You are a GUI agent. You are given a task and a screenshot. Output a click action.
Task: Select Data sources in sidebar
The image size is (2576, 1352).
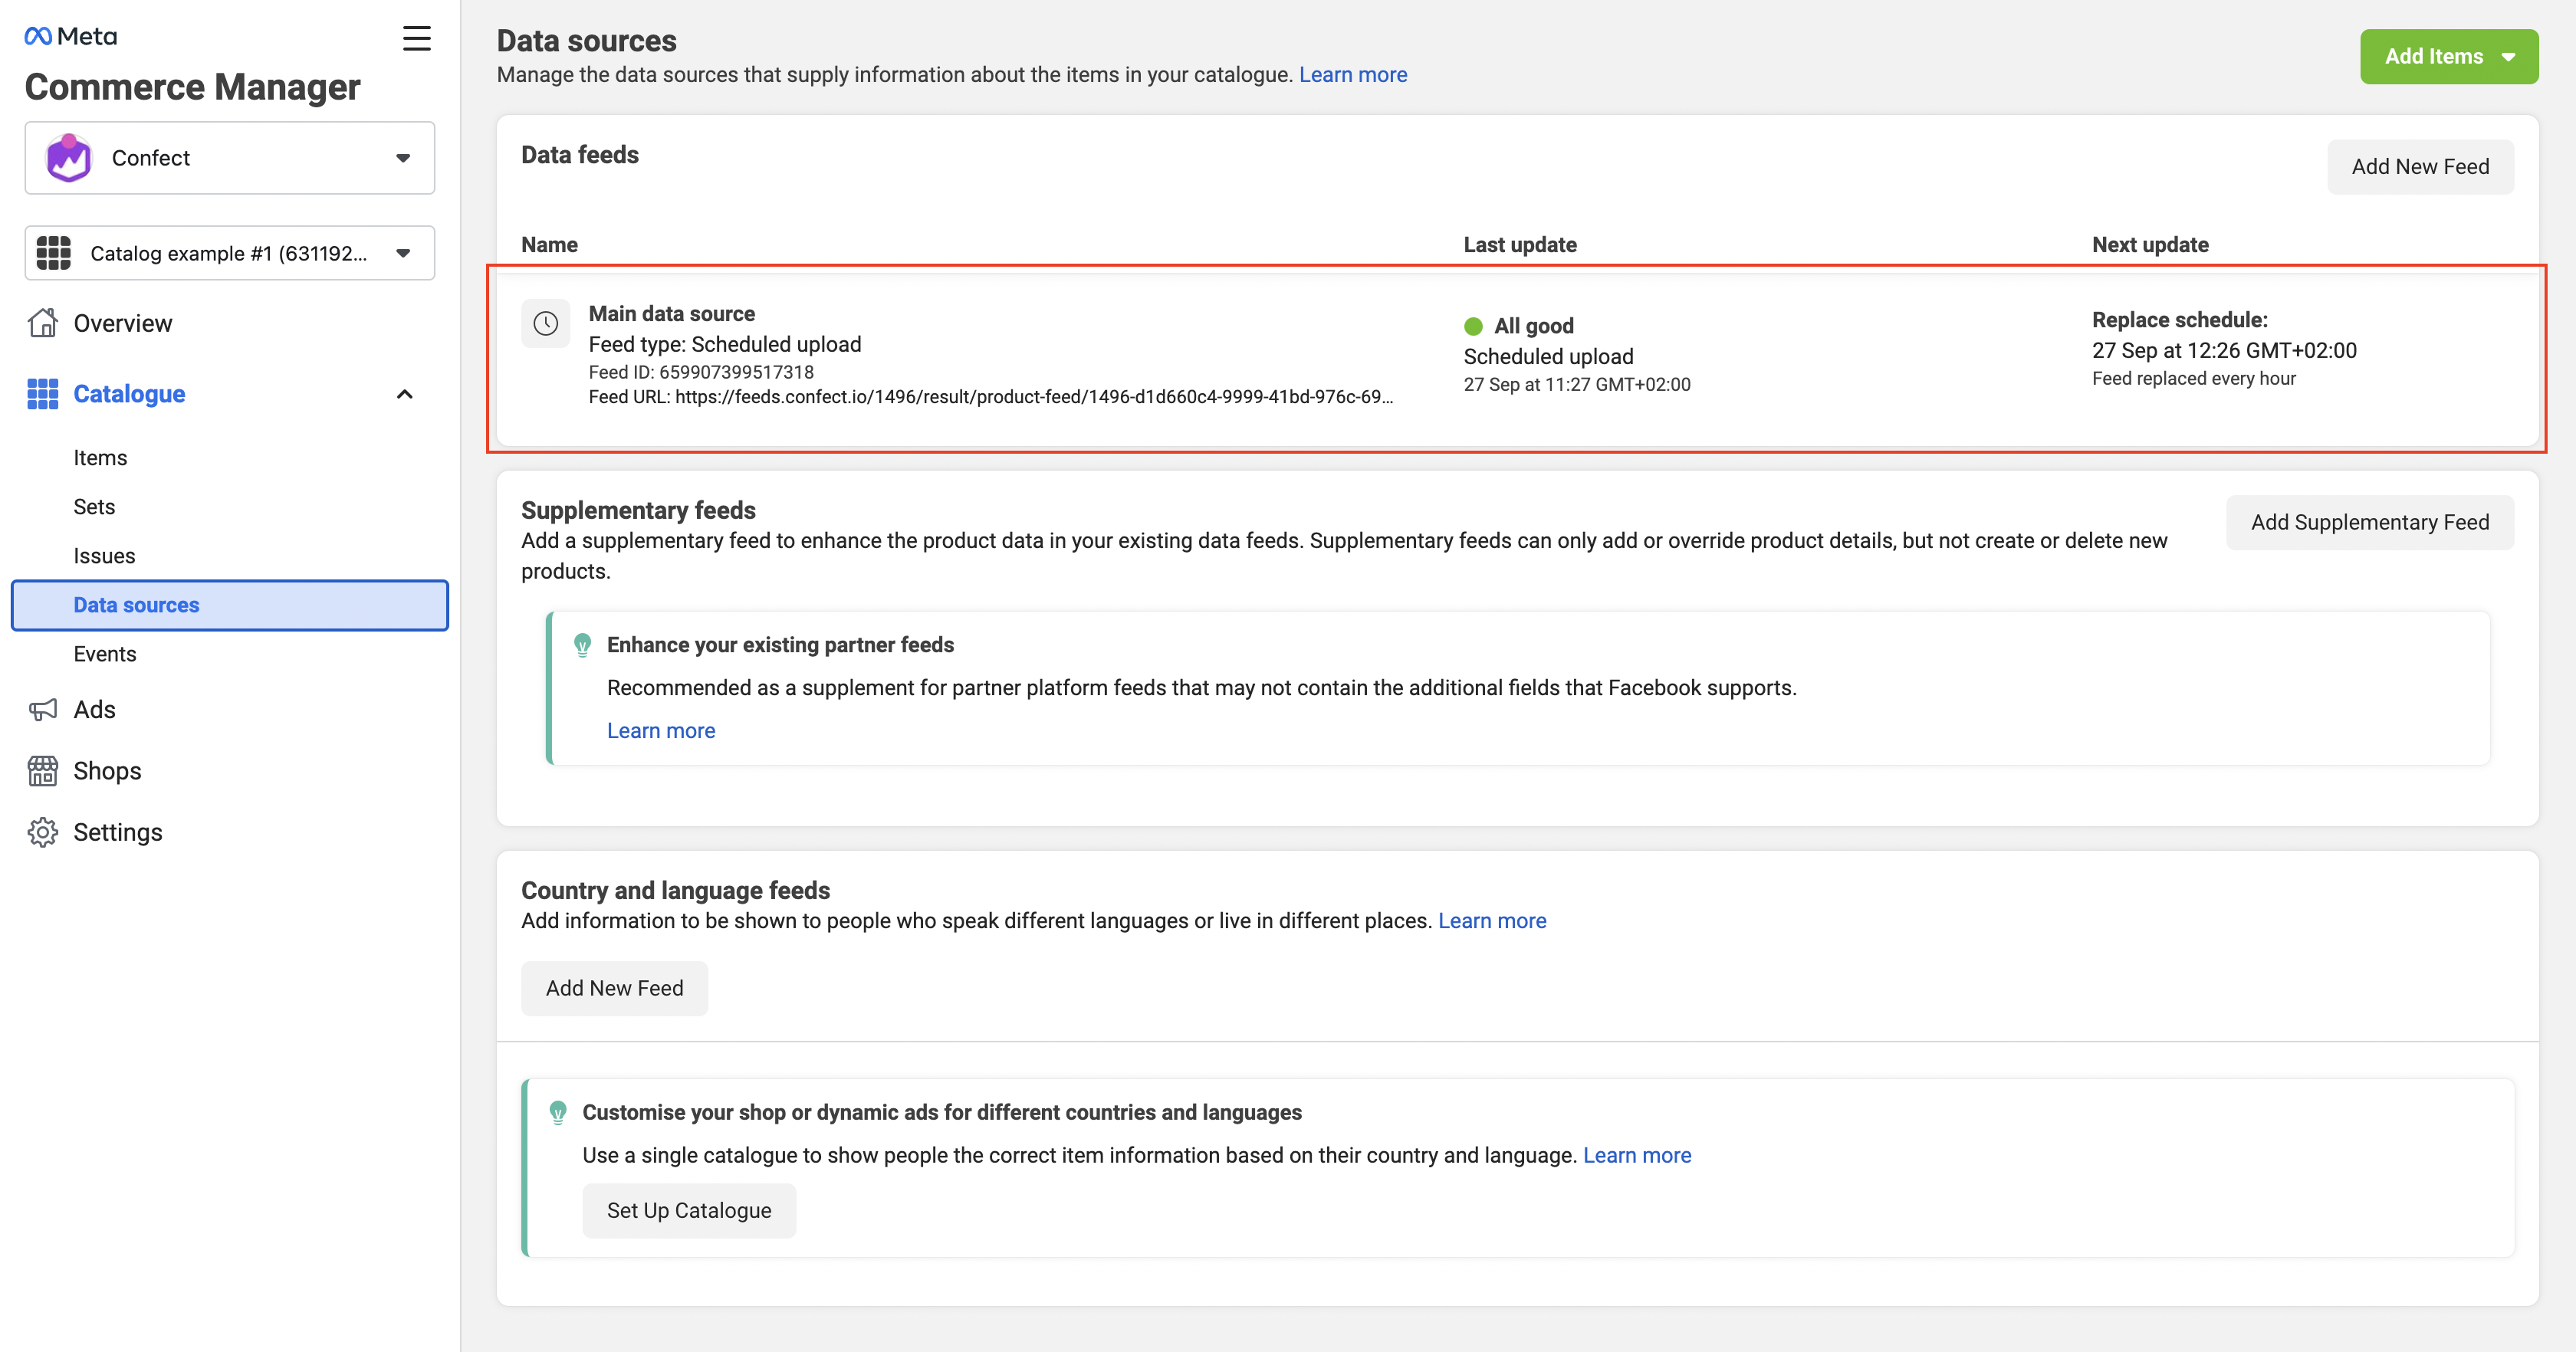point(230,605)
